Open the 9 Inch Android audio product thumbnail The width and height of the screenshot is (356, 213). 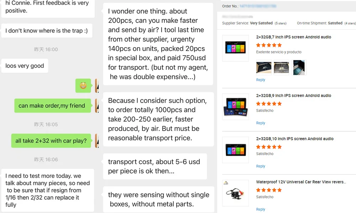pyautogui.click(x=235, y=106)
